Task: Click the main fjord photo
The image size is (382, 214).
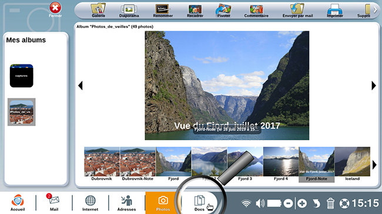Action: [227, 86]
